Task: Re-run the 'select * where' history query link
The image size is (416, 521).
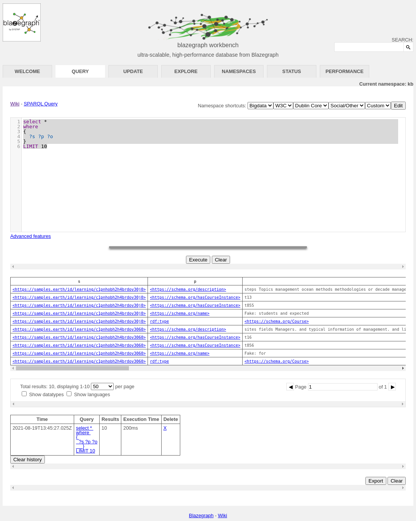Action: click(86, 440)
